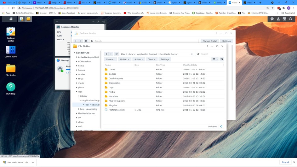Add current path to favorites star
The image size is (297, 167).
(192, 54)
